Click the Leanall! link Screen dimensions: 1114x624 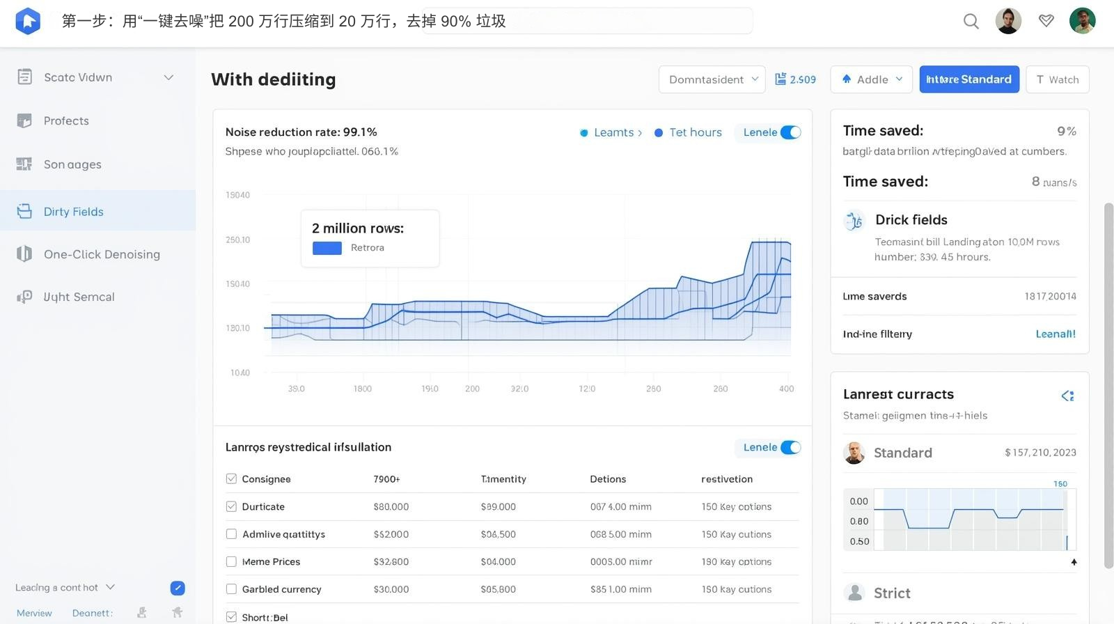[1055, 334]
